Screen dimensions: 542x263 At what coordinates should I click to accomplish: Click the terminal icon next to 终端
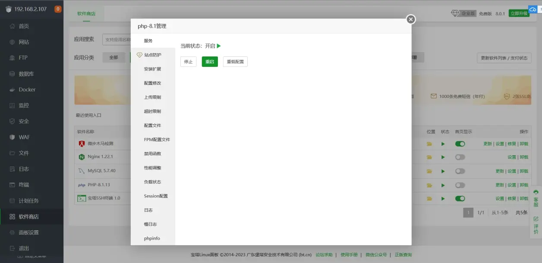12,185
